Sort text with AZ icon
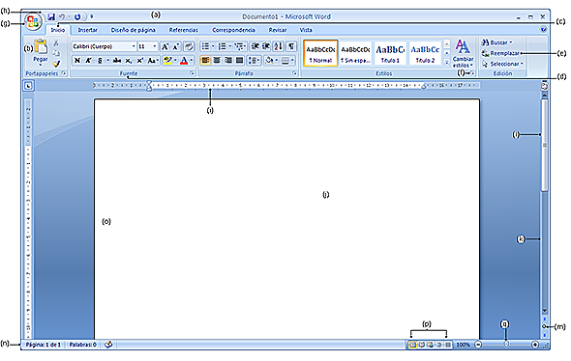Image resolution: width=571 pixels, height=361 pixels. 279,46
